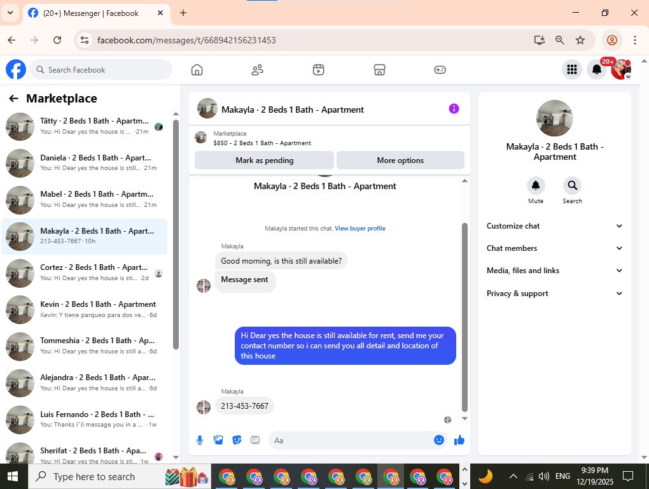Open notifications bell with 20+ badge
Image resolution: width=649 pixels, height=489 pixels.
[x=596, y=69]
